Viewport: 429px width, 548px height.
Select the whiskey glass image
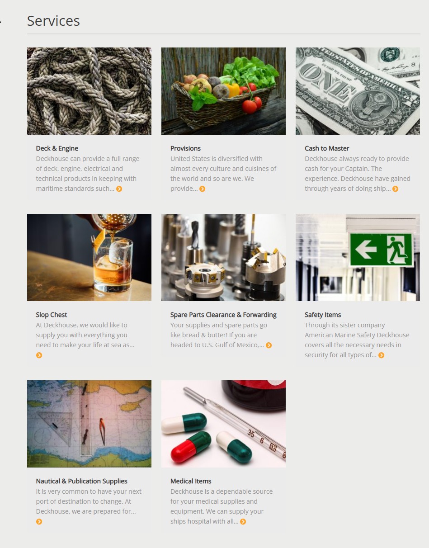[x=89, y=257]
